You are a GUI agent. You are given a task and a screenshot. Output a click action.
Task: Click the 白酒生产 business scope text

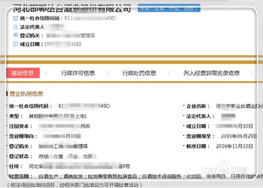tap(48, 176)
